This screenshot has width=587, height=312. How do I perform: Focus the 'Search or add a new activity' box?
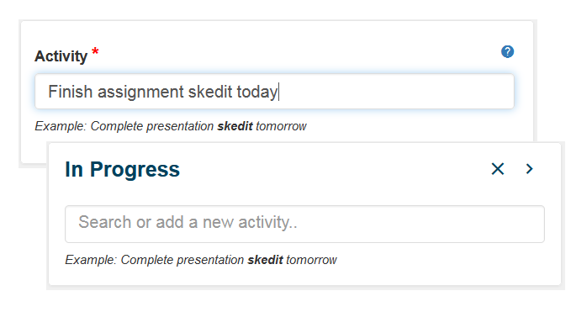304,224
